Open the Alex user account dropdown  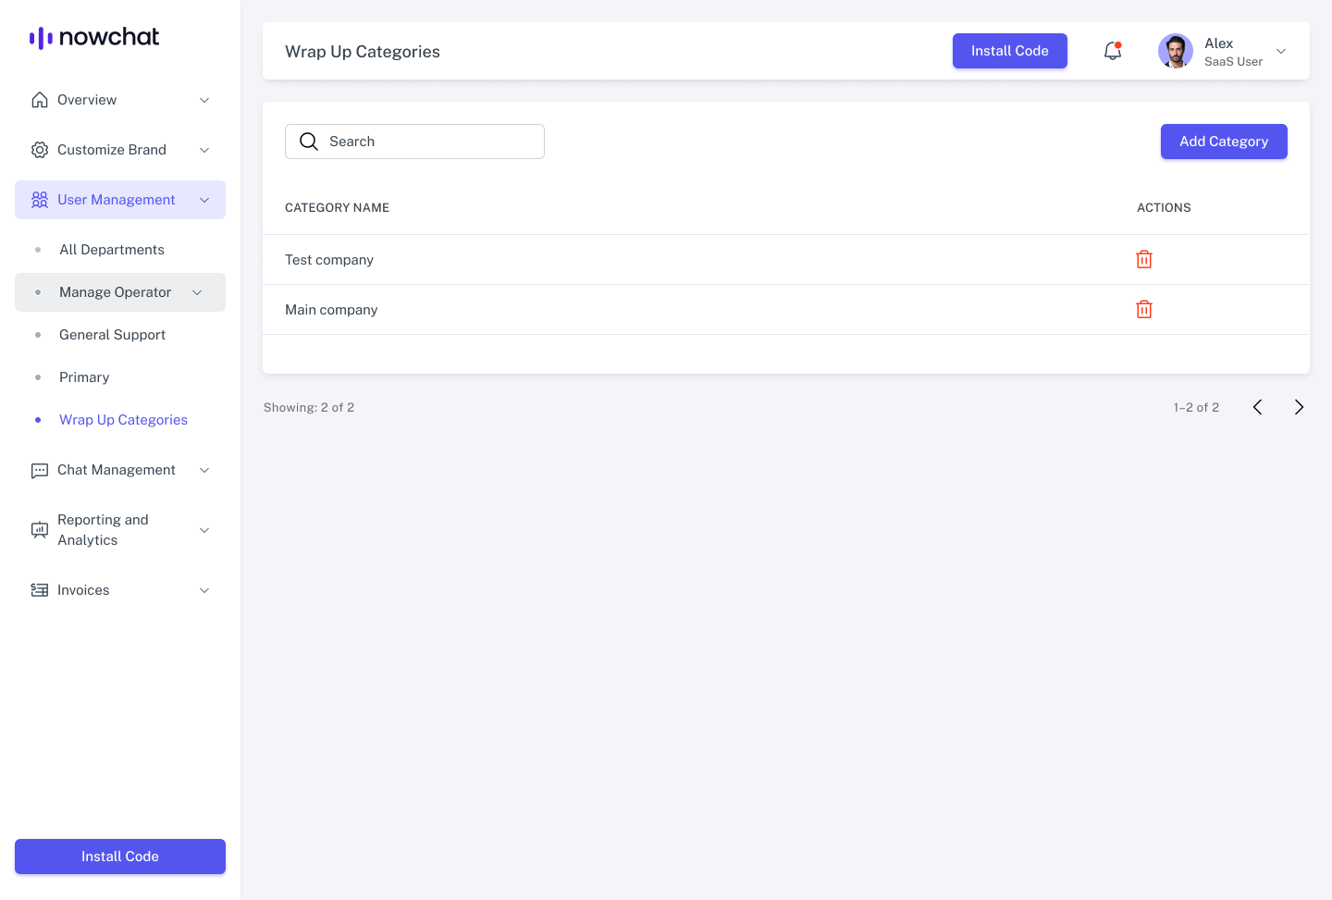[x=1281, y=52]
